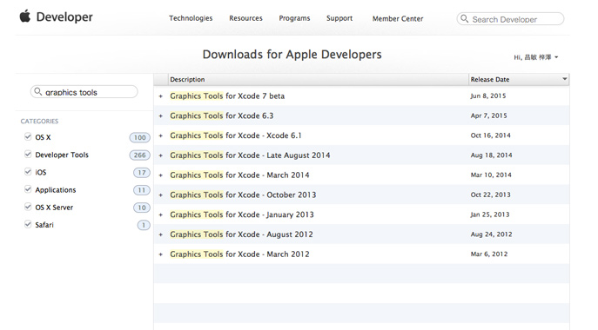Toggle the OS X Server category checkbox
This screenshot has width=598, height=330.
click(x=28, y=207)
